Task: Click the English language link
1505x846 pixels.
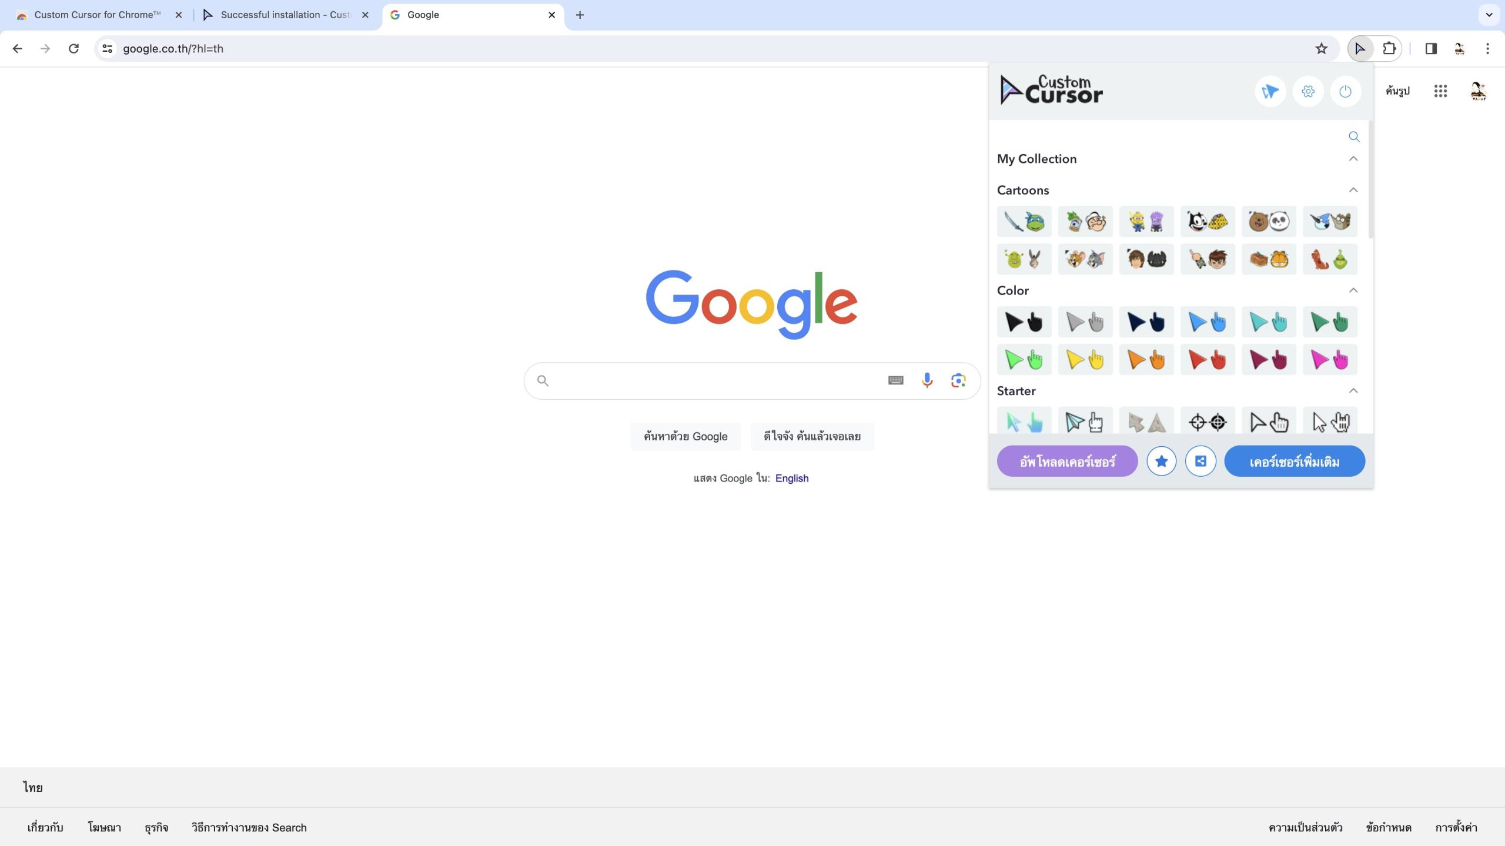Action: pos(791,478)
